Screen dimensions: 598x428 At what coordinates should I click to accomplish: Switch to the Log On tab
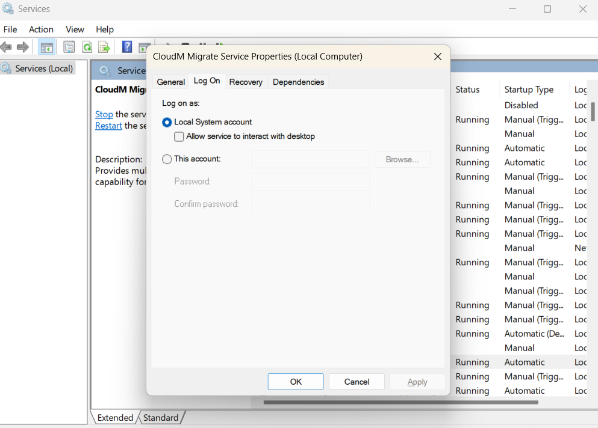[x=207, y=81]
